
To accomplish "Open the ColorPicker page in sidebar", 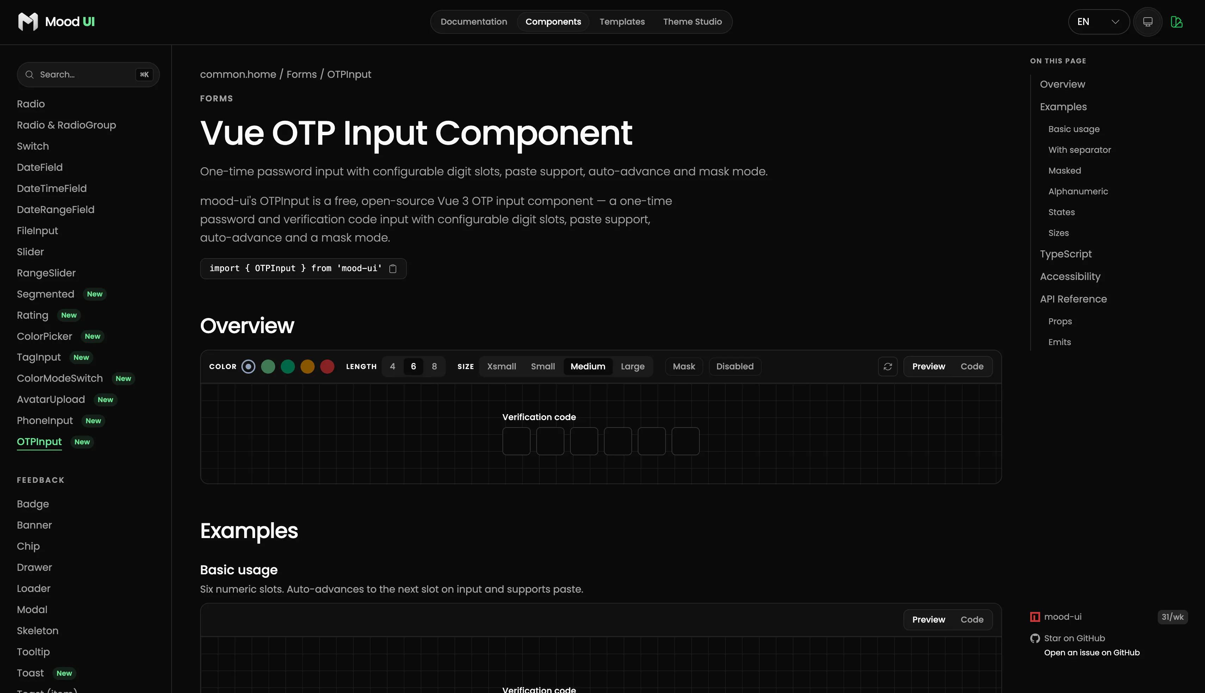I will [44, 337].
